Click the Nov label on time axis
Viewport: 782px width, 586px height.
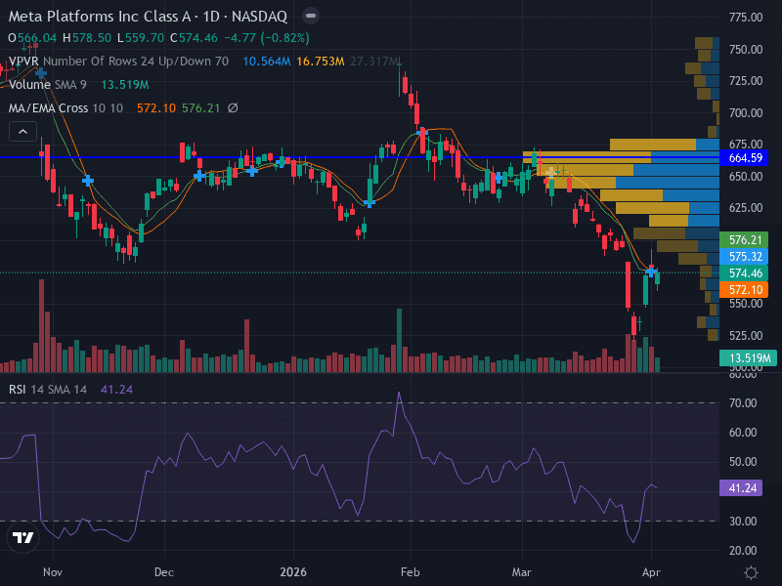point(53,572)
